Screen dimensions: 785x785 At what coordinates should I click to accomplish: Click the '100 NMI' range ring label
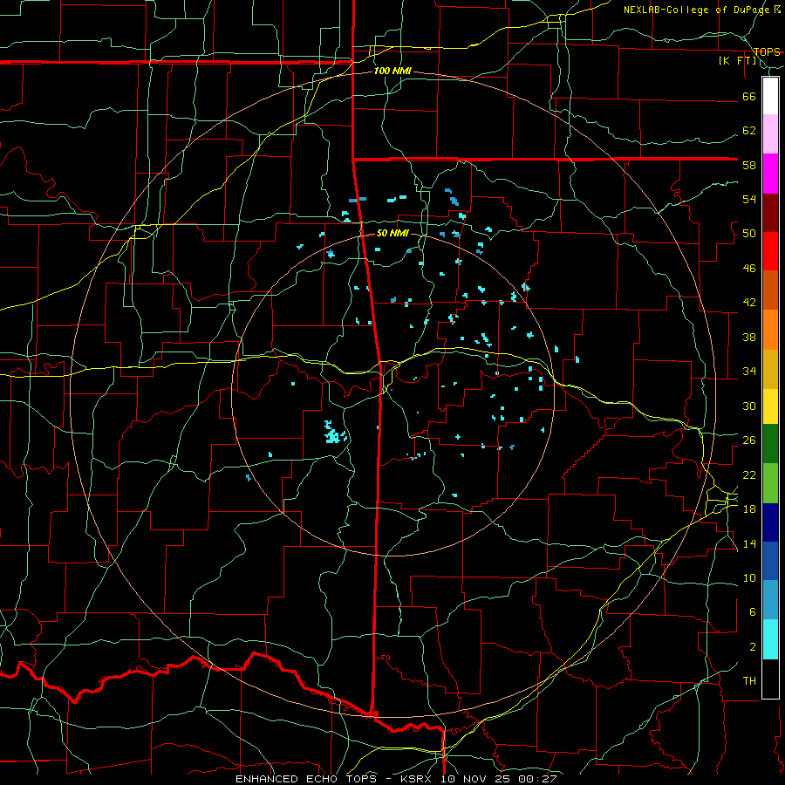392,72
